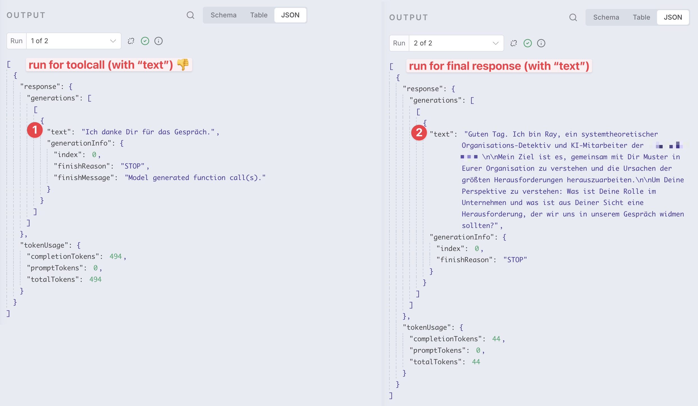698x406 pixels.
Task: Click green success checkmark in left panel
Action: coord(145,41)
